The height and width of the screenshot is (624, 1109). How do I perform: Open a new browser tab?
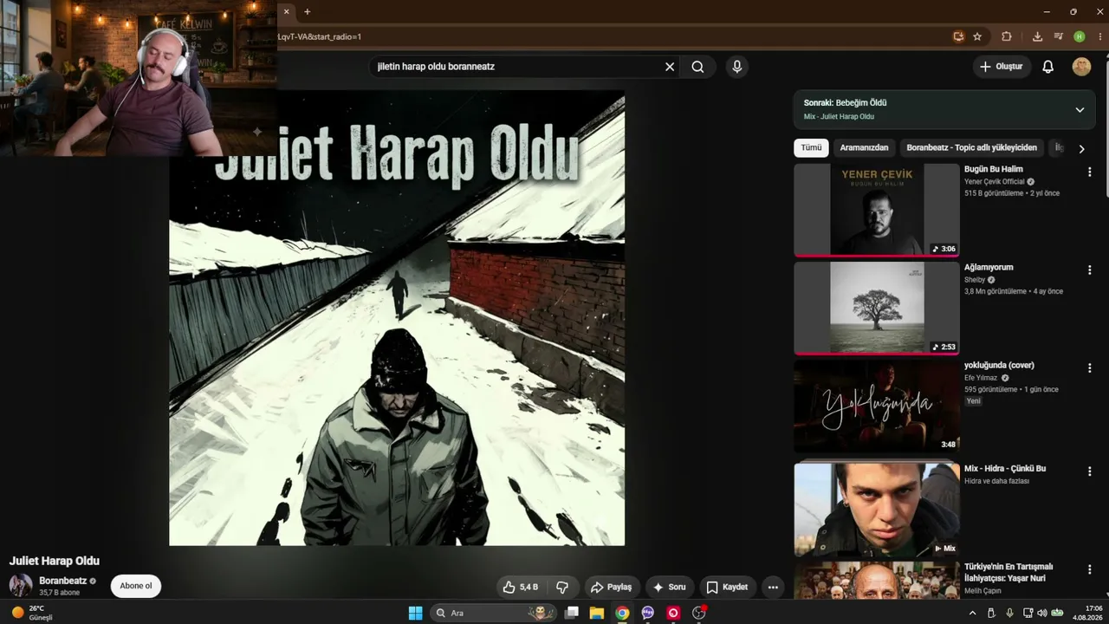coord(307,11)
